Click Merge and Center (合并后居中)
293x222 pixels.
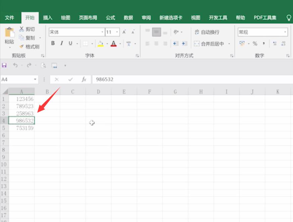click(209, 44)
